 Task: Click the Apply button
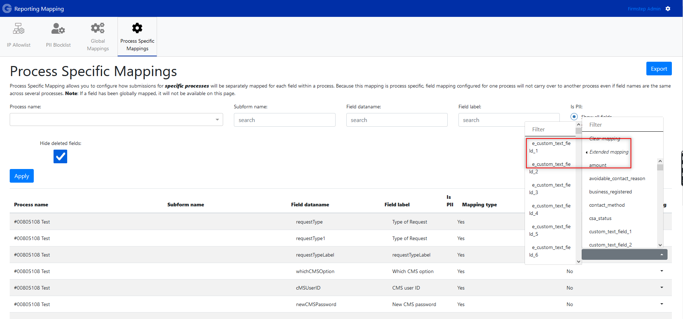[22, 176]
